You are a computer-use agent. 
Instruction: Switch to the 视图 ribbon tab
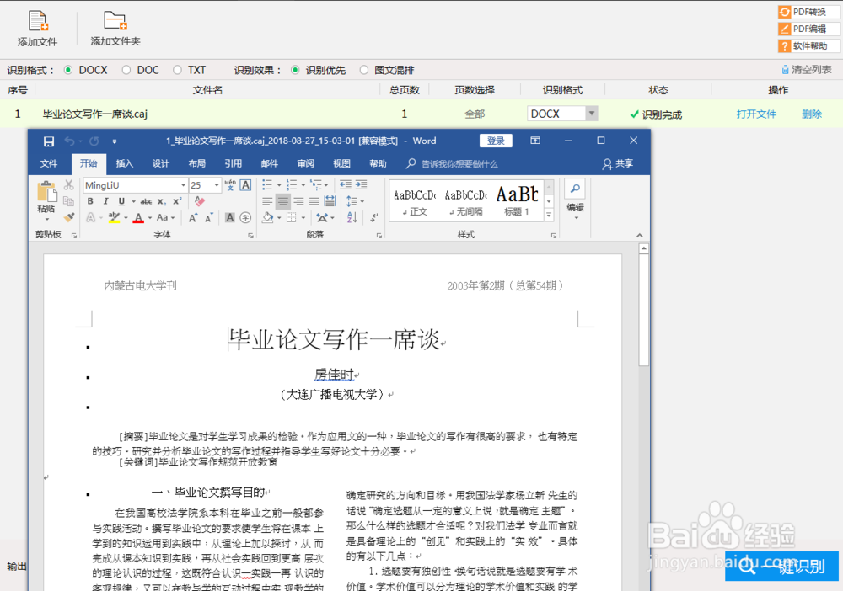341,163
